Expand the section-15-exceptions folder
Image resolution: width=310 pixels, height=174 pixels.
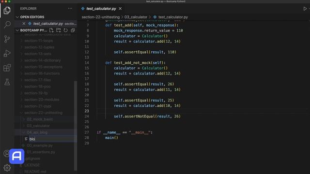43,67
